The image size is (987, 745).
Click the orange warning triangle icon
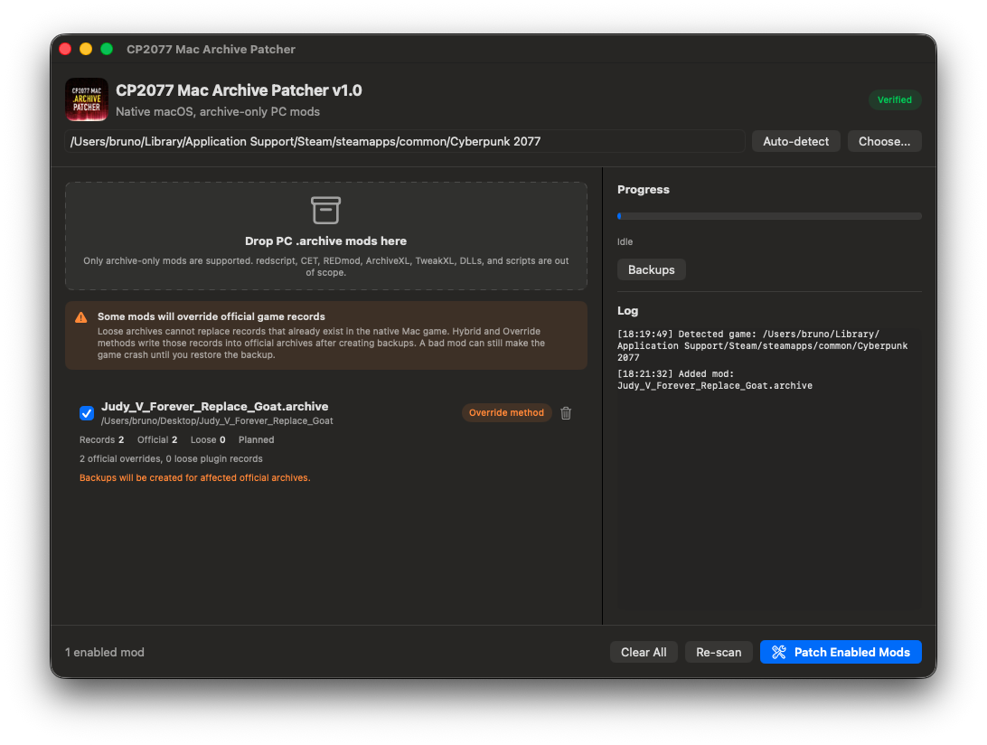click(81, 317)
